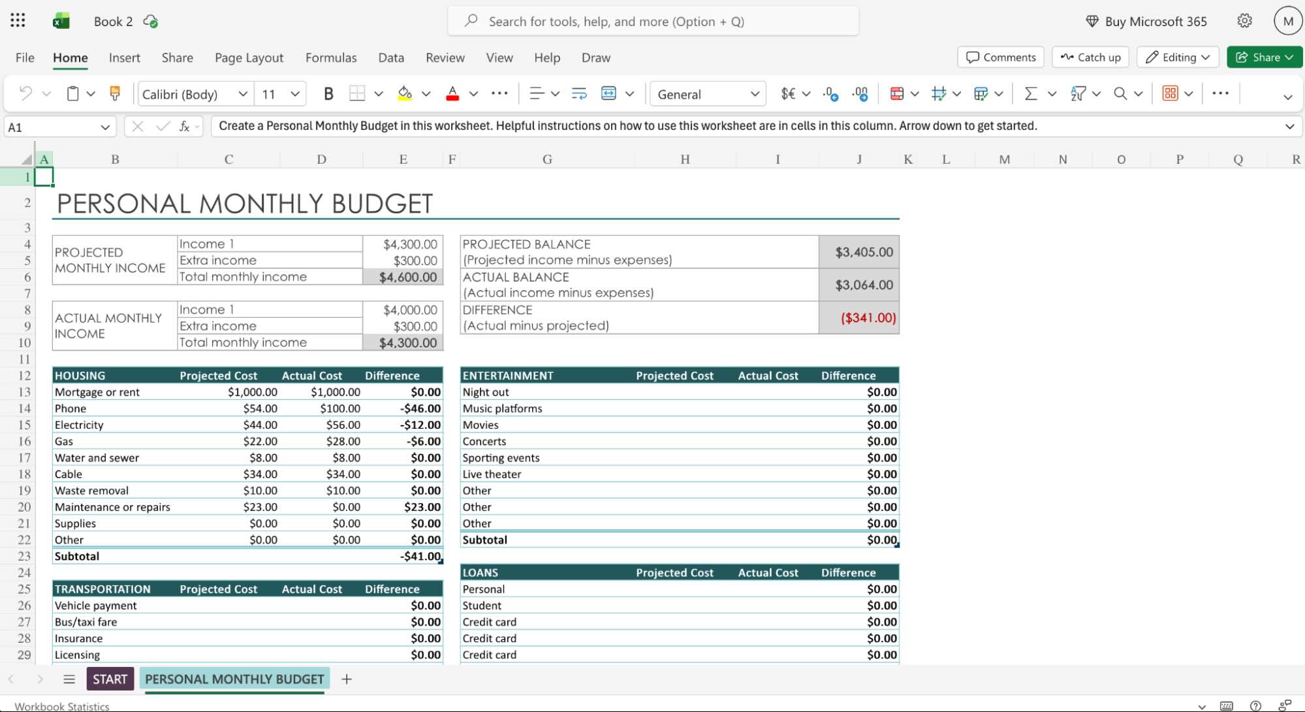The width and height of the screenshot is (1305, 712).
Task: Expand the formula bar
Action: coord(1289,126)
